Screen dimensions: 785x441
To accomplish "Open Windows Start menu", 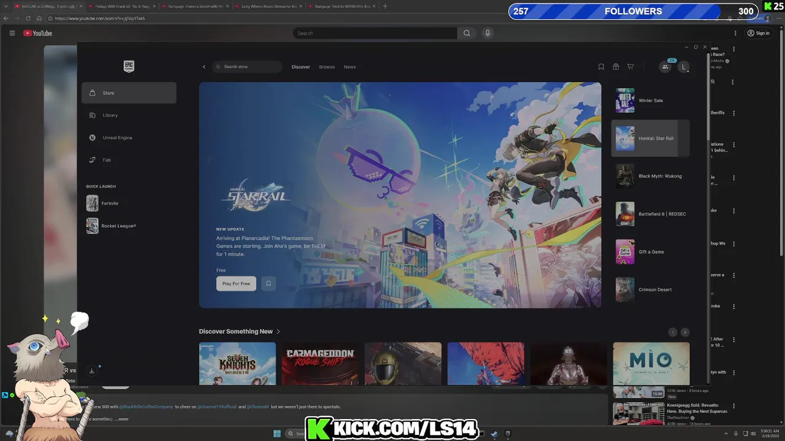I will pyautogui.click(x=277, y=434).
